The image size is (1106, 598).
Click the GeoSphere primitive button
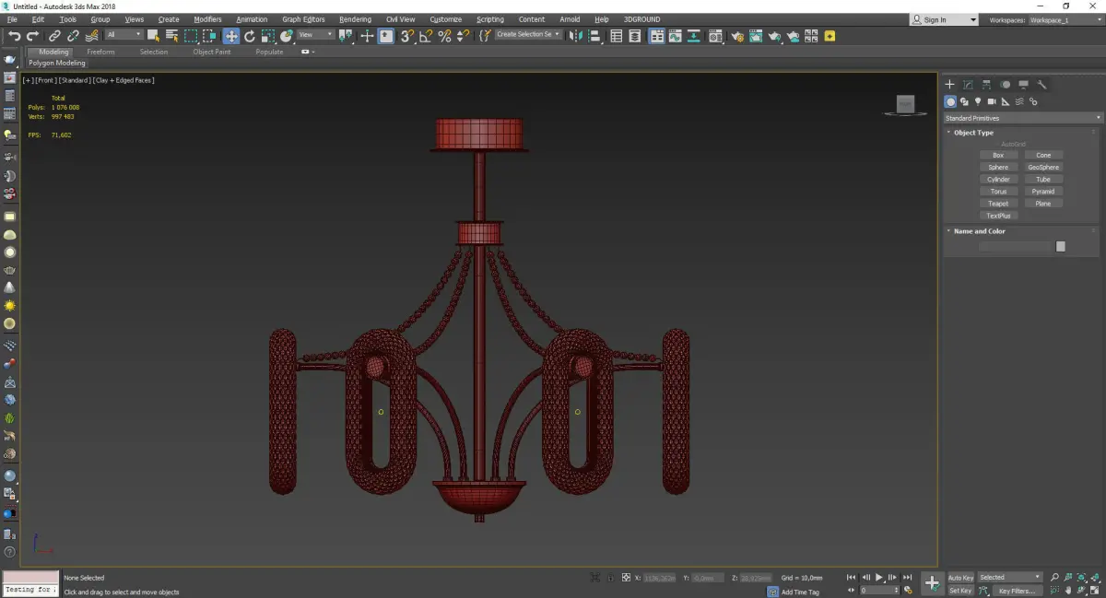tap(1043, 168)
